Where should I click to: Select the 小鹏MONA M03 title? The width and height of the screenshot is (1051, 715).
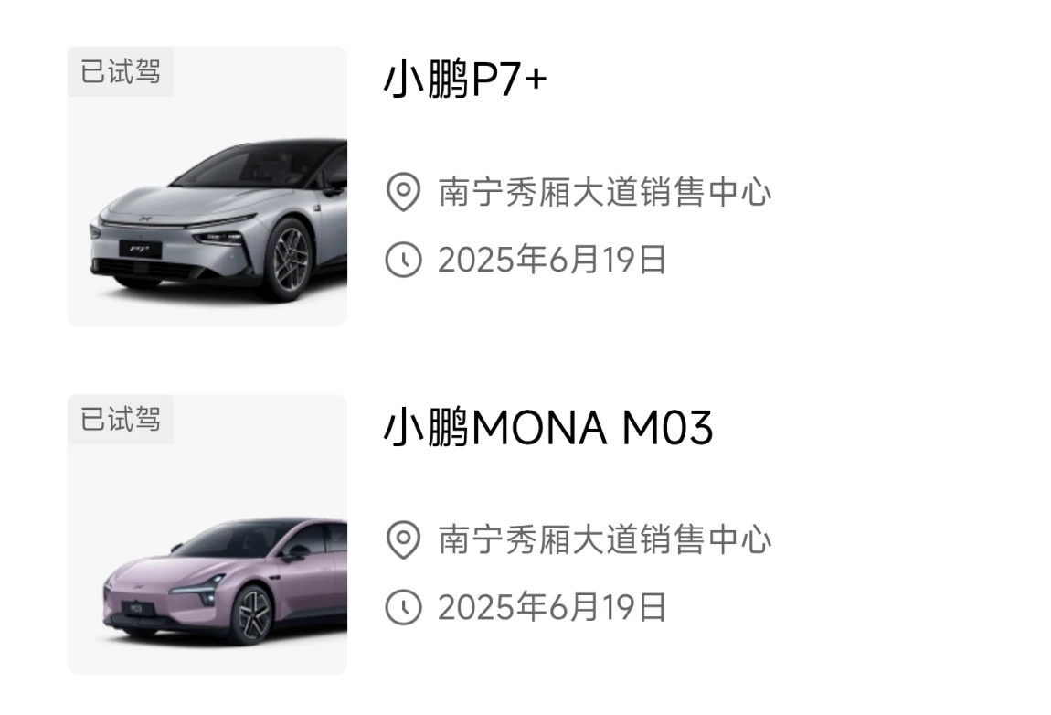tap(548, 427)
